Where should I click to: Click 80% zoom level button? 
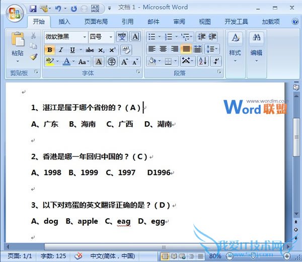point(215,256)
